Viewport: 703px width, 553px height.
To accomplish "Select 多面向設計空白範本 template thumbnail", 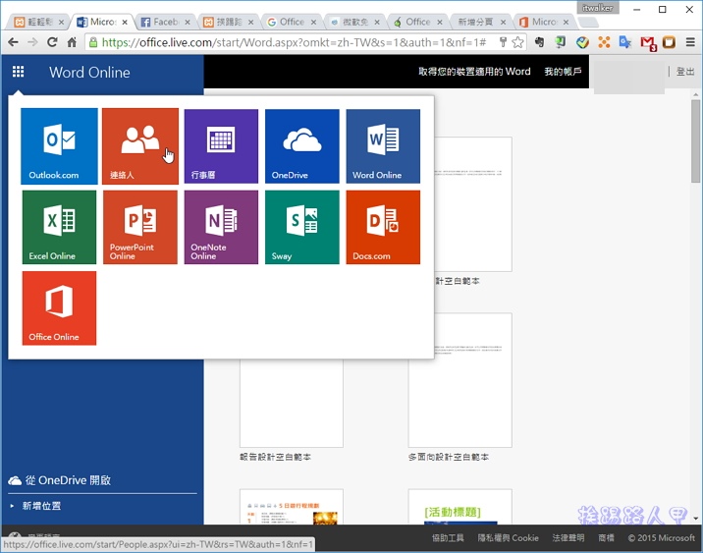I will [x=460, y=380].
